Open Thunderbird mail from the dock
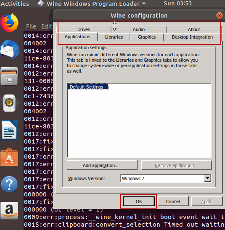This screenshot has height=230, width=225. click(9, 49)
